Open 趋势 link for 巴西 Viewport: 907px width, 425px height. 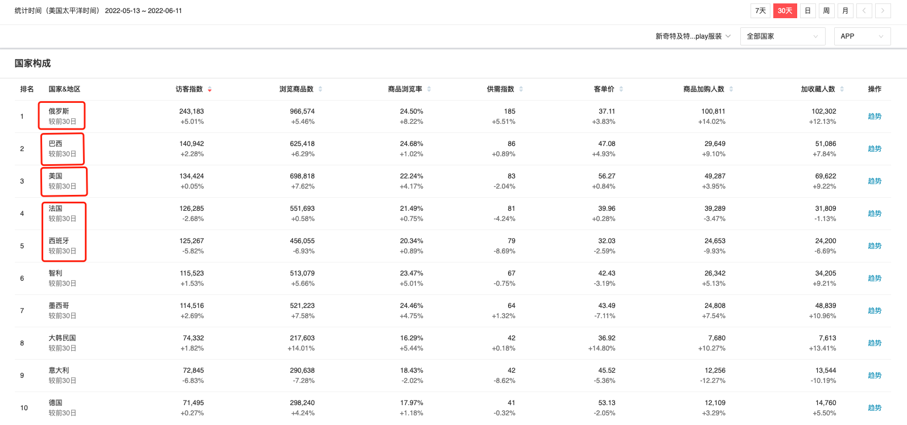875,149
